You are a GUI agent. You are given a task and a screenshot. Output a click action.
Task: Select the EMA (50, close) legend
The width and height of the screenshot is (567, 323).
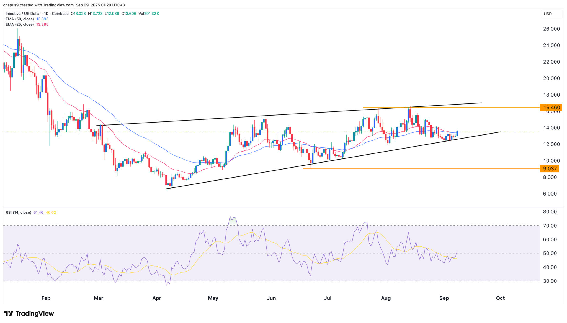pyautogui.click(x=20, y=19)
